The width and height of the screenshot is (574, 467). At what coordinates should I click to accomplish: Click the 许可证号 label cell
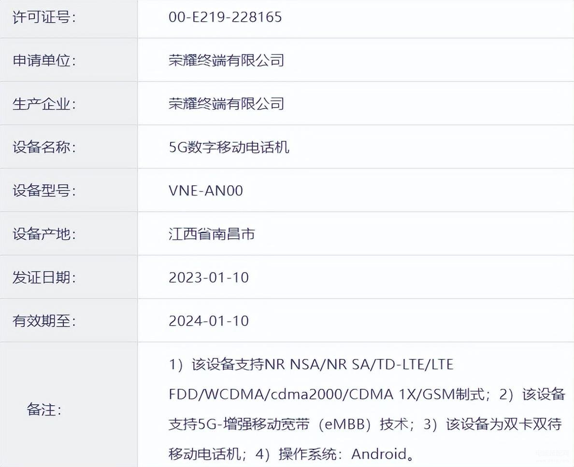pos(69,18)
